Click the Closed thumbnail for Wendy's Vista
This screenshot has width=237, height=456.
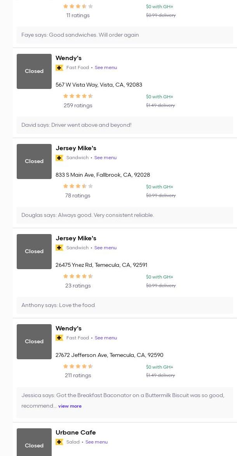pos(34,71)
